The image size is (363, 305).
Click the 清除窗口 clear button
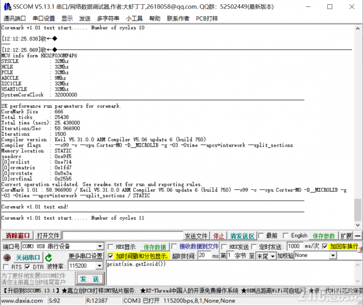click(x=17, y=236)
